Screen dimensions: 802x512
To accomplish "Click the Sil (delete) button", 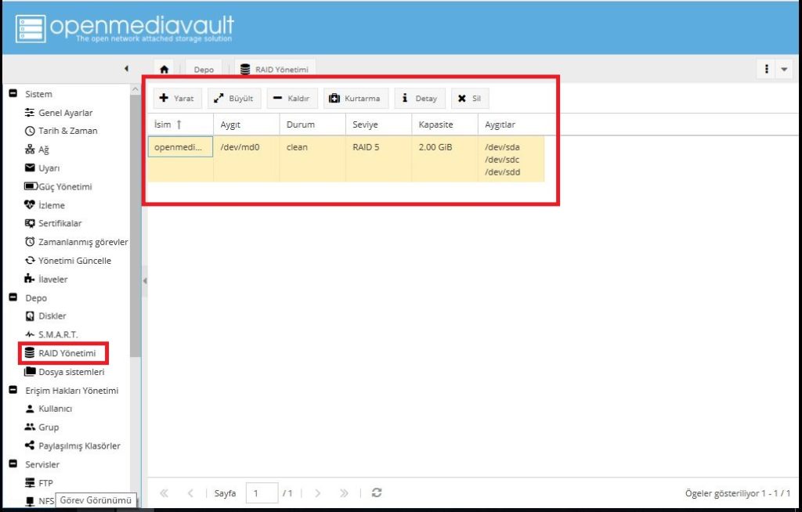I will click(470, 98).
